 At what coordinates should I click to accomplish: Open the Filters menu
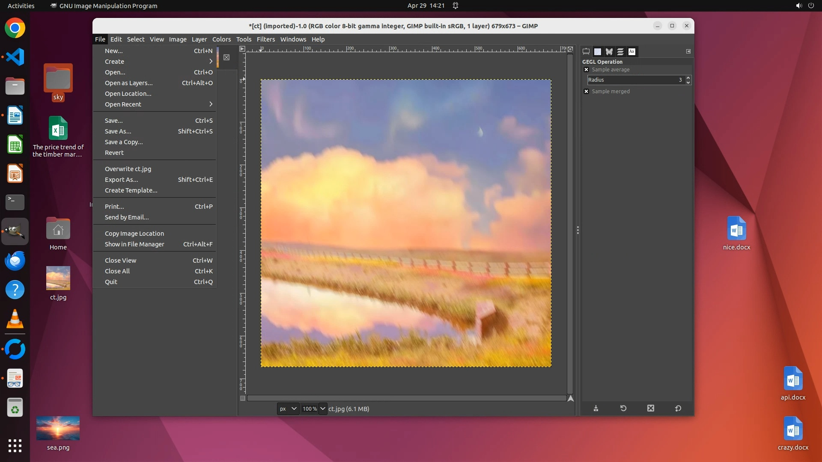coord(265,39)
